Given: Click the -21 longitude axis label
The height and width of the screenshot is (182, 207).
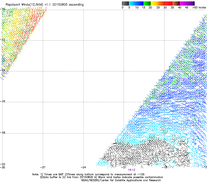Looking at the screenshot, I should (124, 167).
